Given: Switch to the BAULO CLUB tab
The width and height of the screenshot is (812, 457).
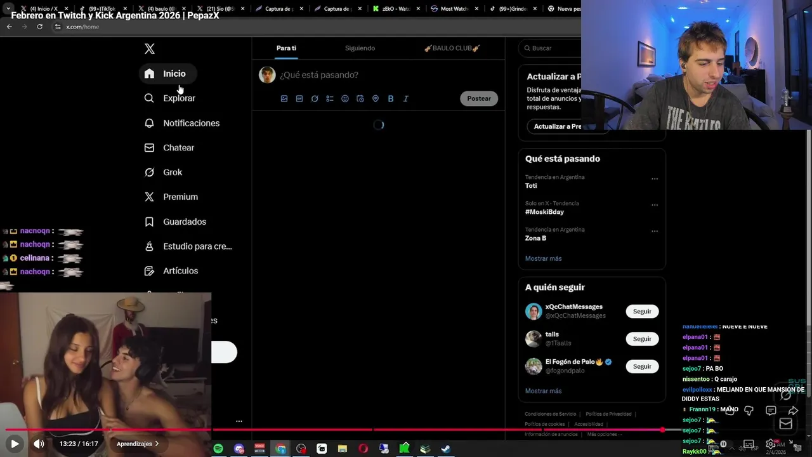Looking at the screenshot, I should click(x=452, y=48).
